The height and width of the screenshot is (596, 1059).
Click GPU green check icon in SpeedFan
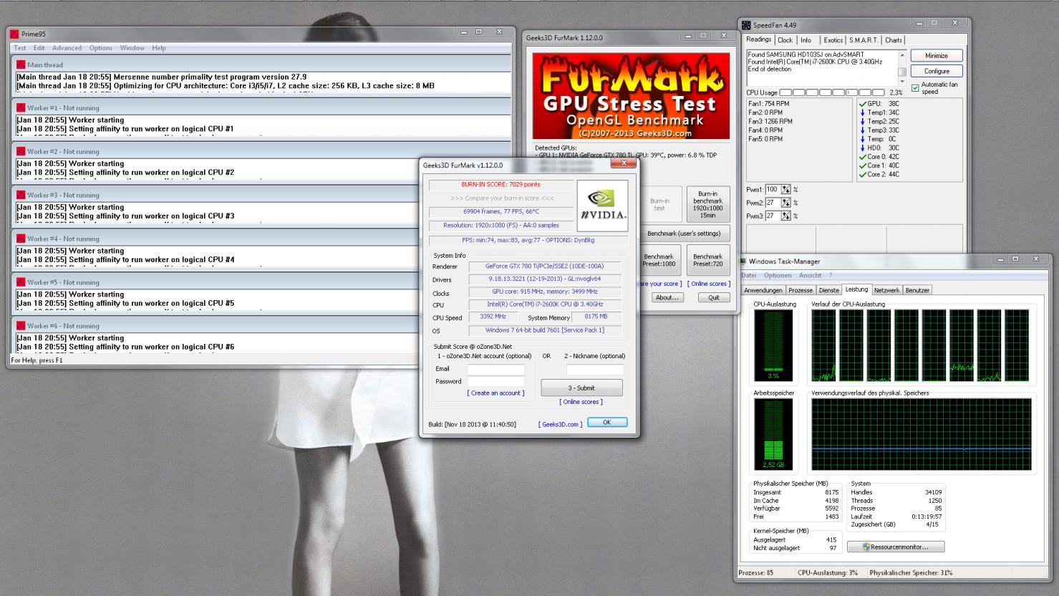coord(862,103)
